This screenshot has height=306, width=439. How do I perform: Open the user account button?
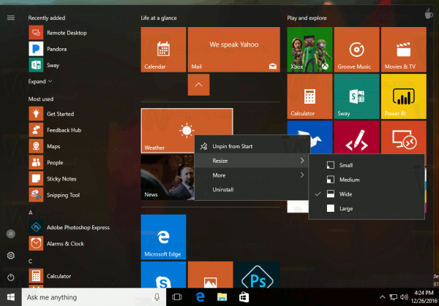click(11, 234)
